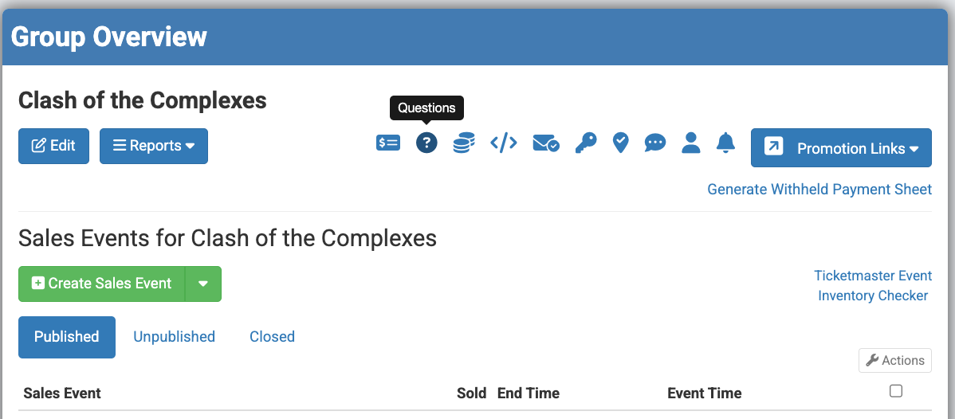Click the payment card dollar icon
The height and width of the screenshot is (419, 955).
pyautogui.click(x=388, y=143)
